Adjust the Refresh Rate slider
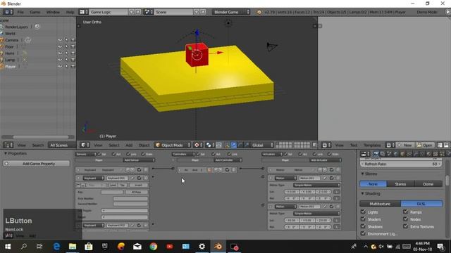Image resolution: width=451 pixels, height=253 pixels. 401,164
